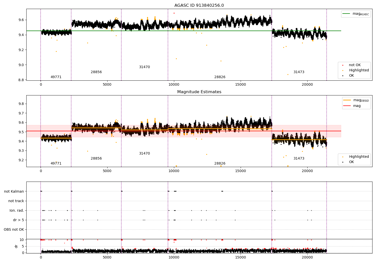Click obsid label 49771 in Magnitude Estimates plot
376x263 pixels.
click(56, 164)
